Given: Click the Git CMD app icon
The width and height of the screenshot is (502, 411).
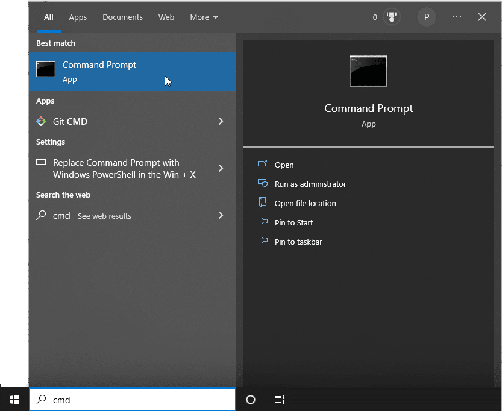Looking at the screenshot, I should coord(41,121).
